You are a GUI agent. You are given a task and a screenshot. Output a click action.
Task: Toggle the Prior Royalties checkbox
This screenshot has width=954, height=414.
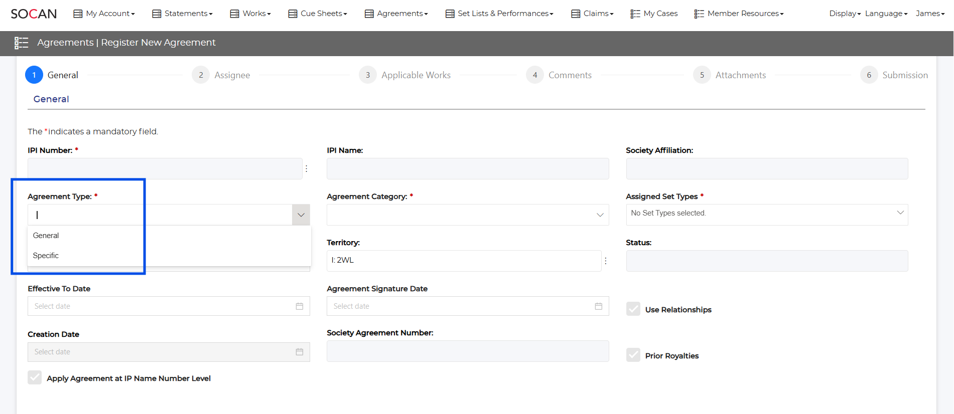[633, 355]
